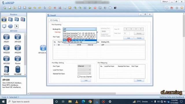This screenshot has width=185, height=104.
Task: Click the Peer IP address field
Action: [134, 29]
